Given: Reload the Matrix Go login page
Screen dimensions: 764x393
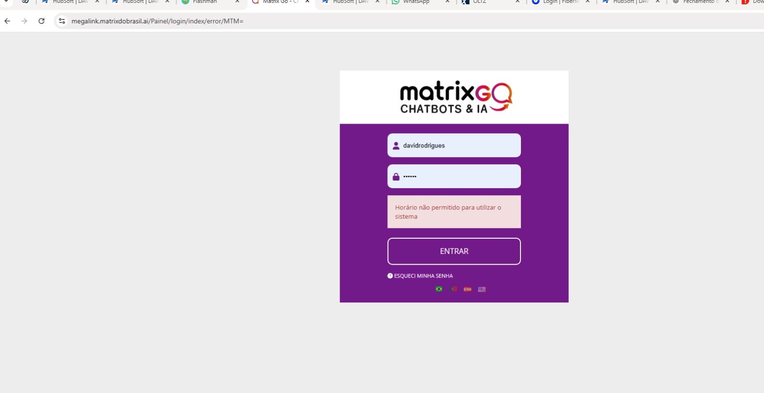Looking at the screenshot, I should [x=42, y=21].
